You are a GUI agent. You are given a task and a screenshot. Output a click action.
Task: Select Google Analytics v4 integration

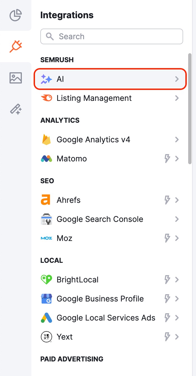click(93, 140)
